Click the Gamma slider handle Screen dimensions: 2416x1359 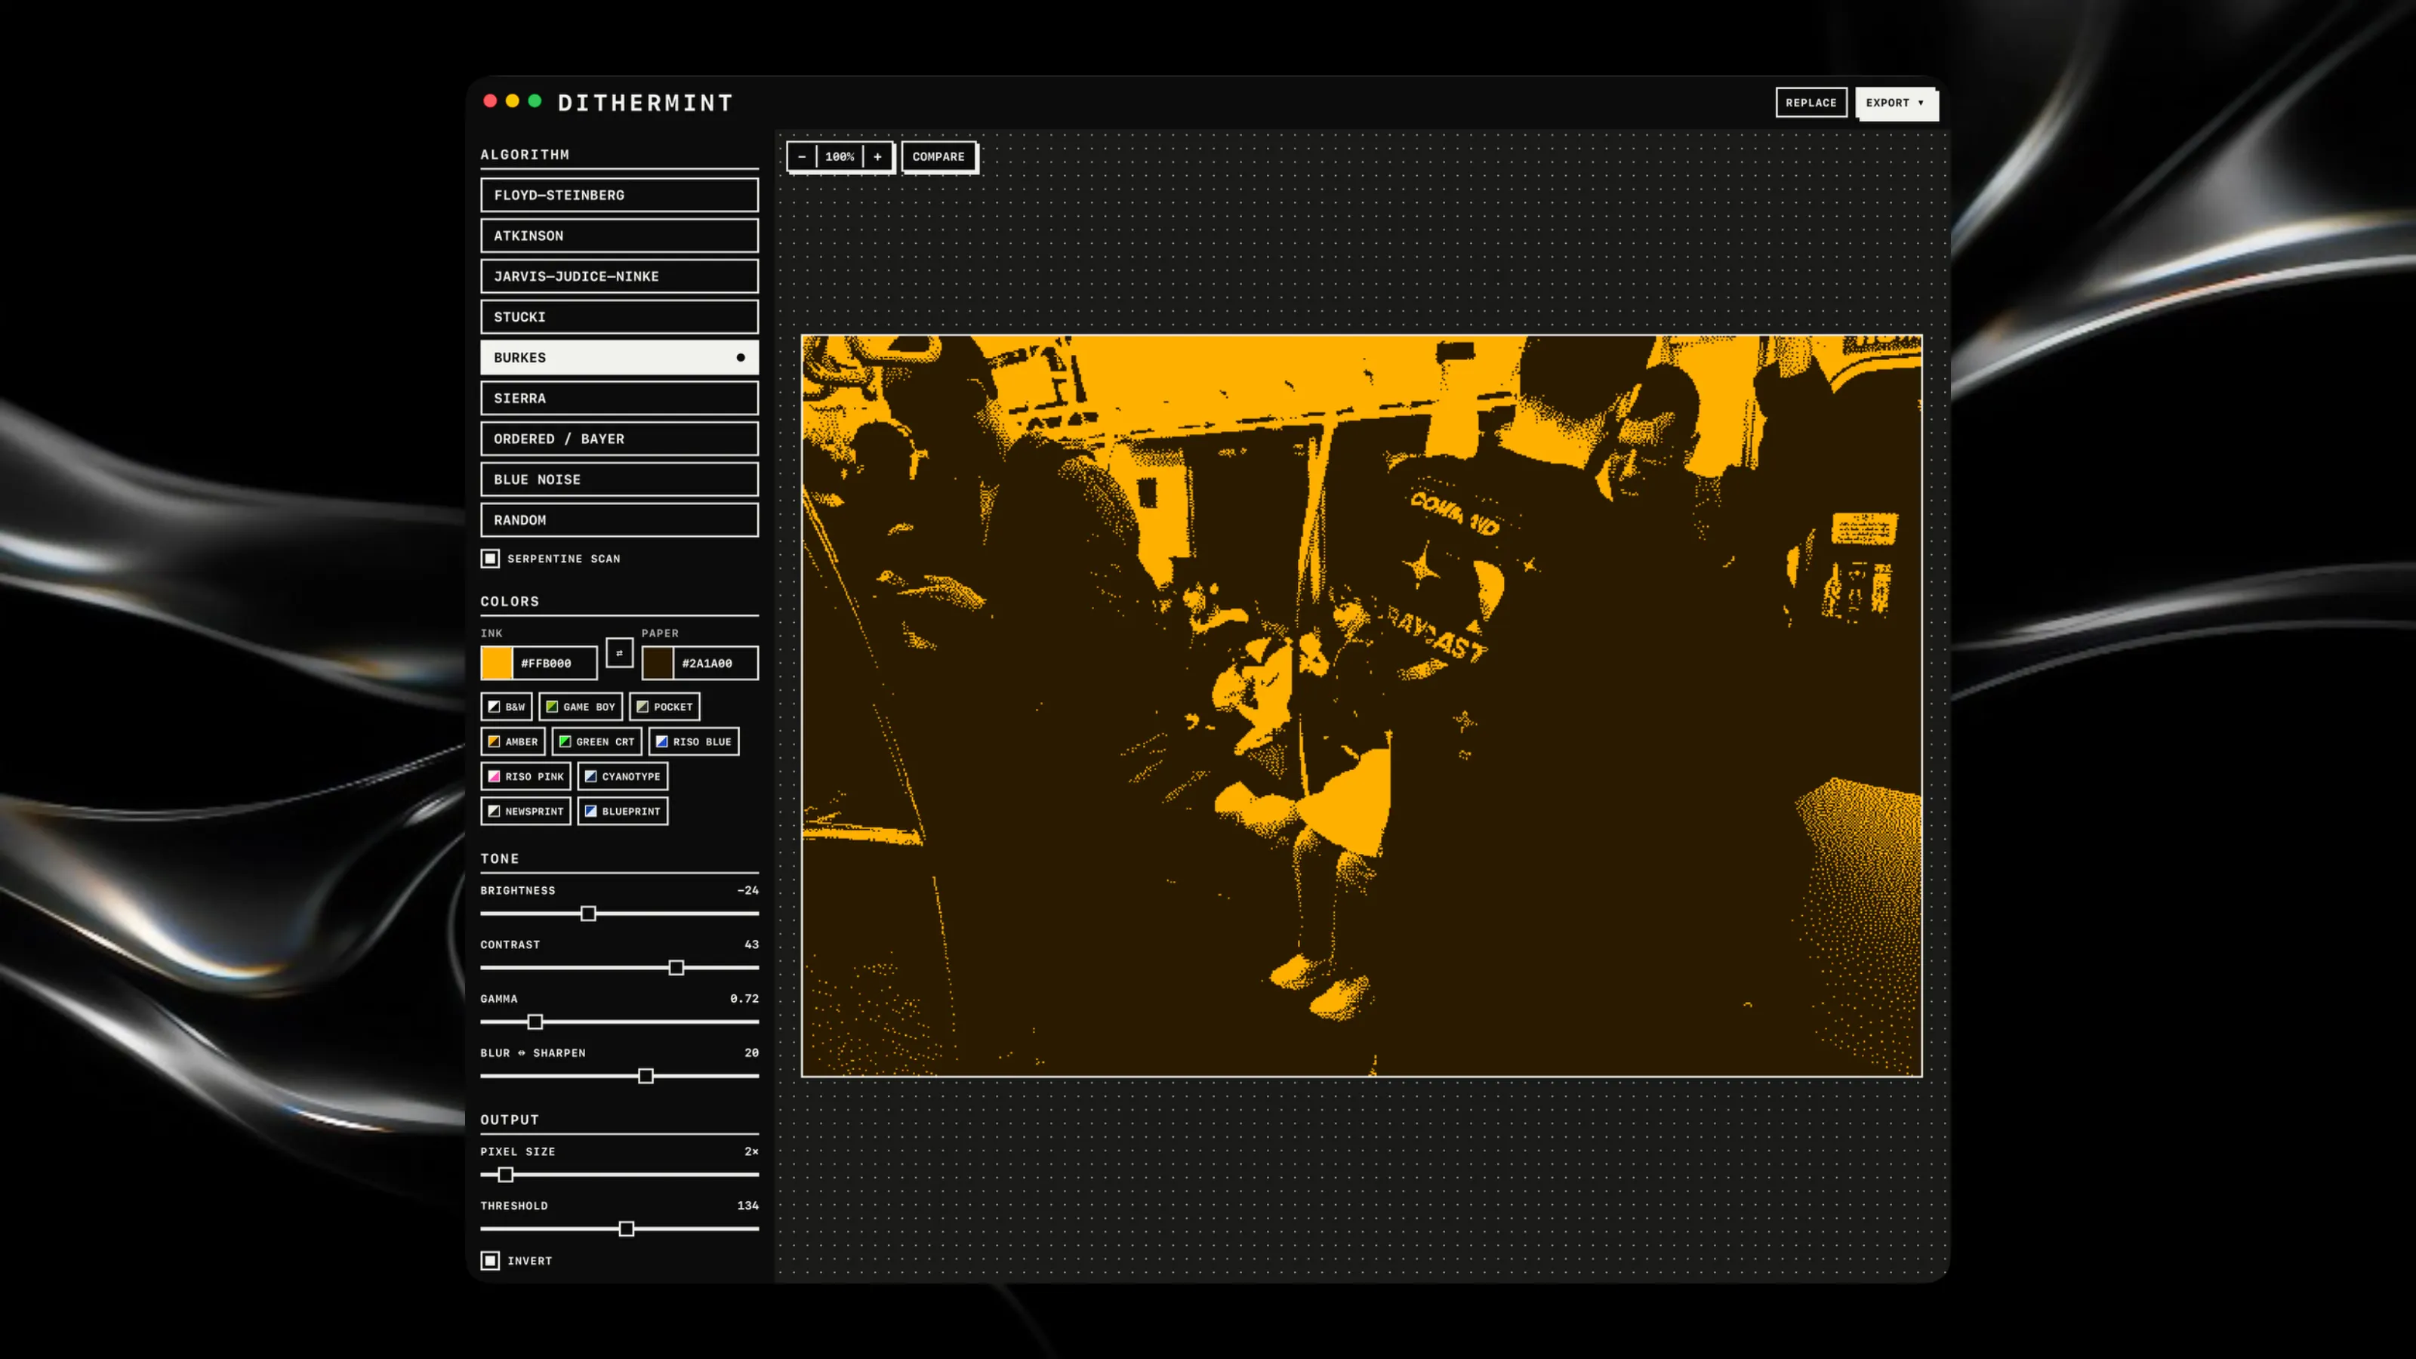535,1022
